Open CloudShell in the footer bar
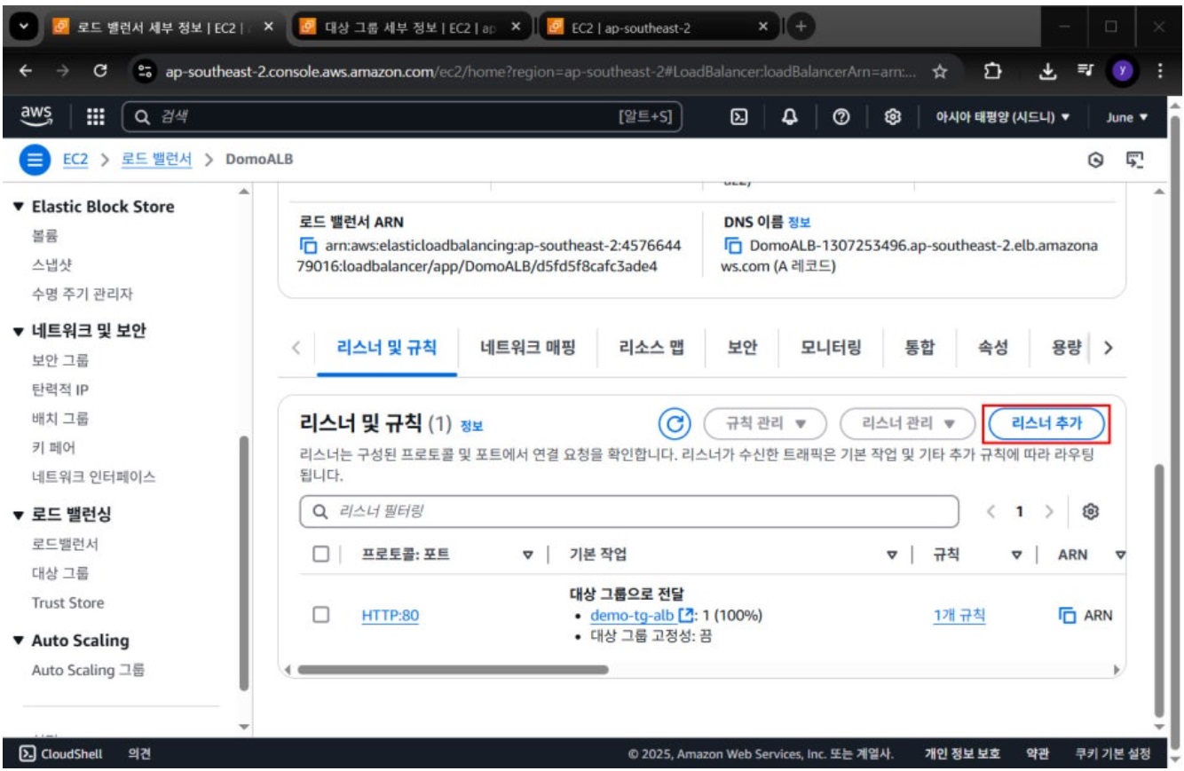 61,753
